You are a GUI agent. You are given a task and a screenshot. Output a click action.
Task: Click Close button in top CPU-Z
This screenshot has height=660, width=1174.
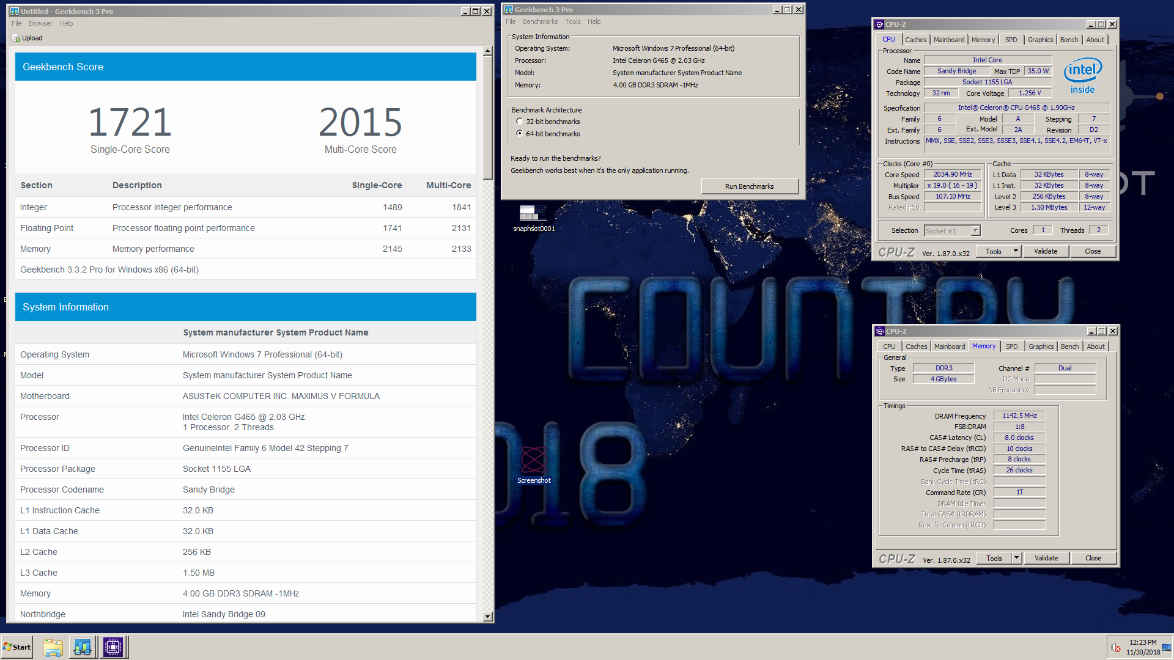[x=1093, y=251]
